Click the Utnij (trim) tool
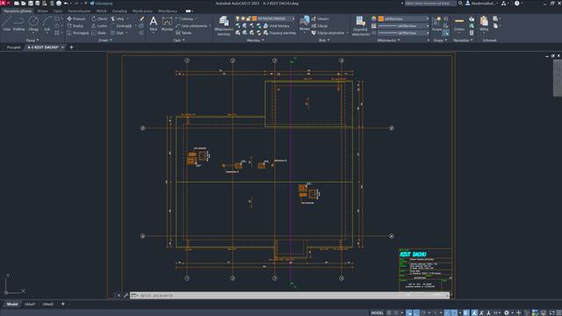This screenshot has height=316, width=562. (x=117, y=18)
